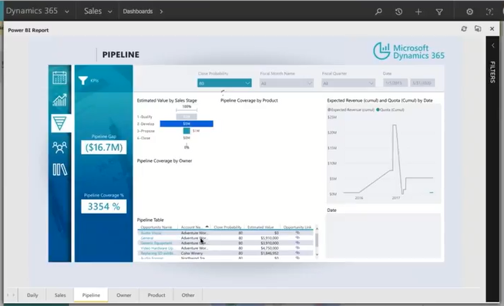Click the plus quick create icon
The width and height of the screenshot is (504, 306).
pyautogui.click(x=418, y=12)
